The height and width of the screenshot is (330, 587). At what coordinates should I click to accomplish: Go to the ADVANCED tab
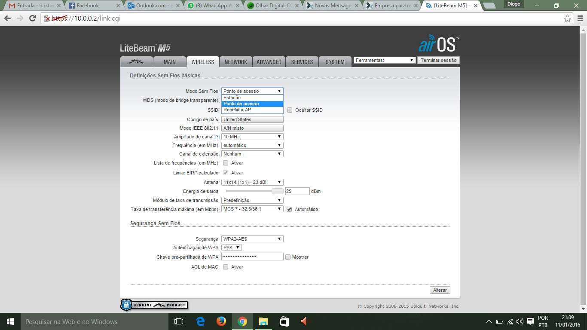point(269,62)
